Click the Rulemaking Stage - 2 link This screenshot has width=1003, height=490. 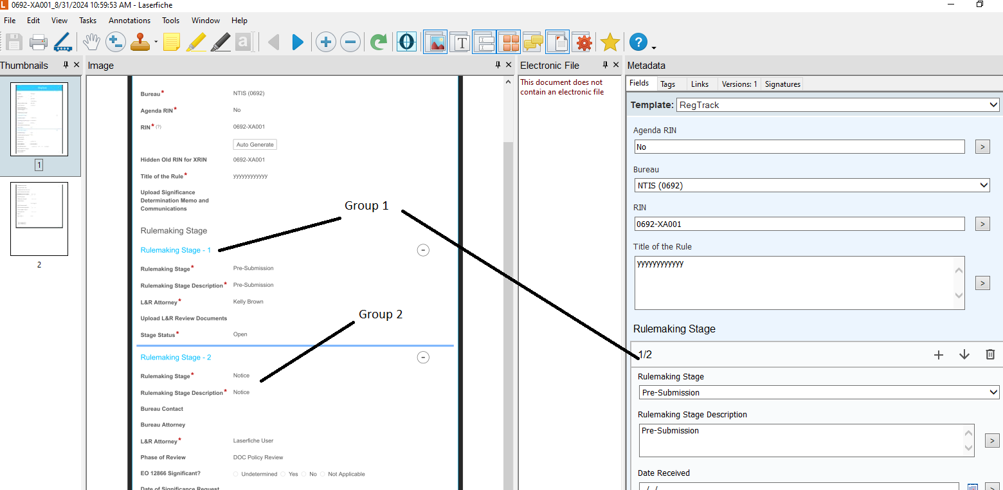176,358
